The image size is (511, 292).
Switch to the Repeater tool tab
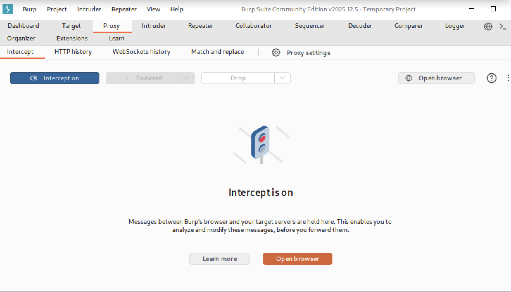click(x=200, y=26)
